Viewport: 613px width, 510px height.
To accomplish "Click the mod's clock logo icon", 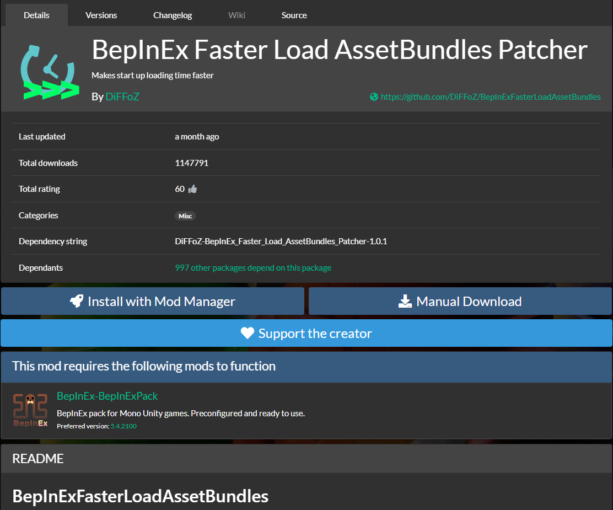I will (50, 72).
